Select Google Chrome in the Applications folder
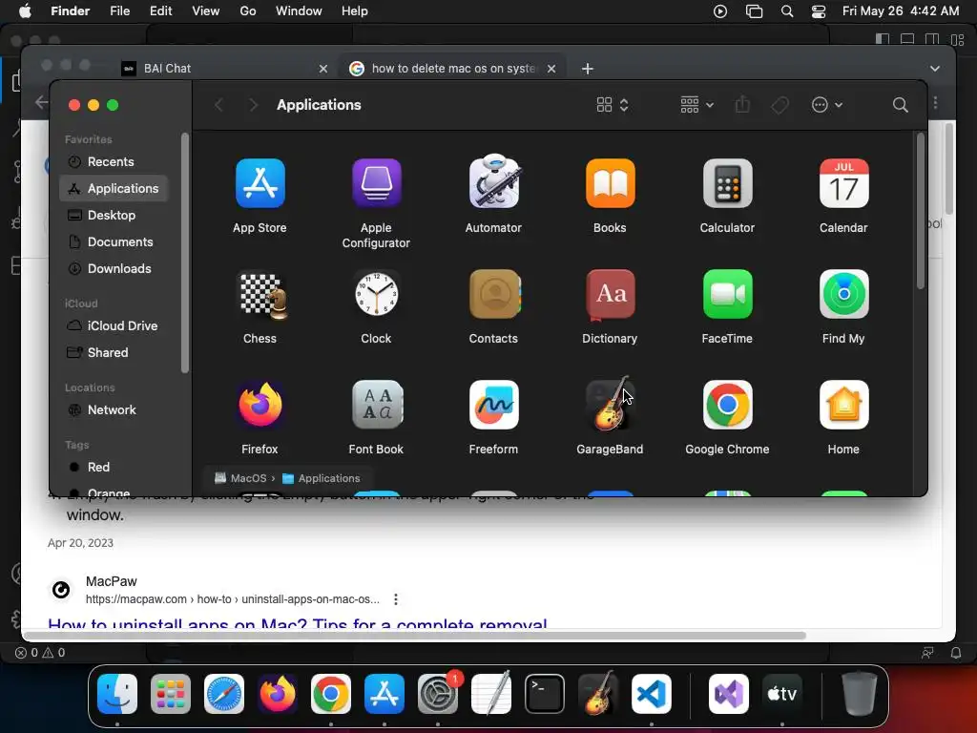 pyautogui.click(x=727, y=405)
